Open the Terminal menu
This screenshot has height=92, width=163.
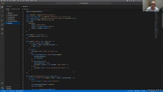point(27,1)
